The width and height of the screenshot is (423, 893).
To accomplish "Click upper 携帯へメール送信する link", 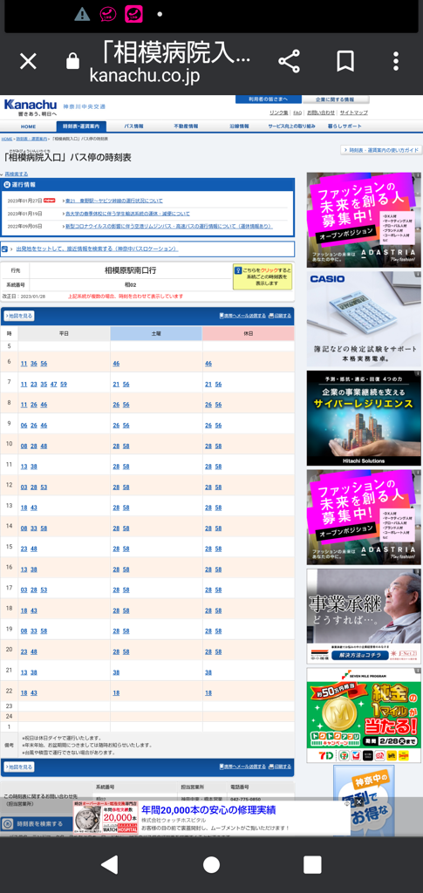I will click(x=242, y=316).
